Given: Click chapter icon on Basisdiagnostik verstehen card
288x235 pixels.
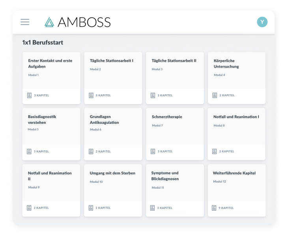Looking at the screenshot, I should click(x=29, y=152).
